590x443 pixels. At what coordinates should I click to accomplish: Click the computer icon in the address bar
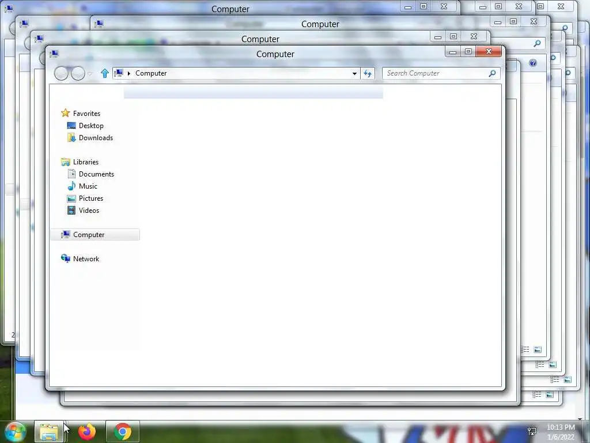119,73
